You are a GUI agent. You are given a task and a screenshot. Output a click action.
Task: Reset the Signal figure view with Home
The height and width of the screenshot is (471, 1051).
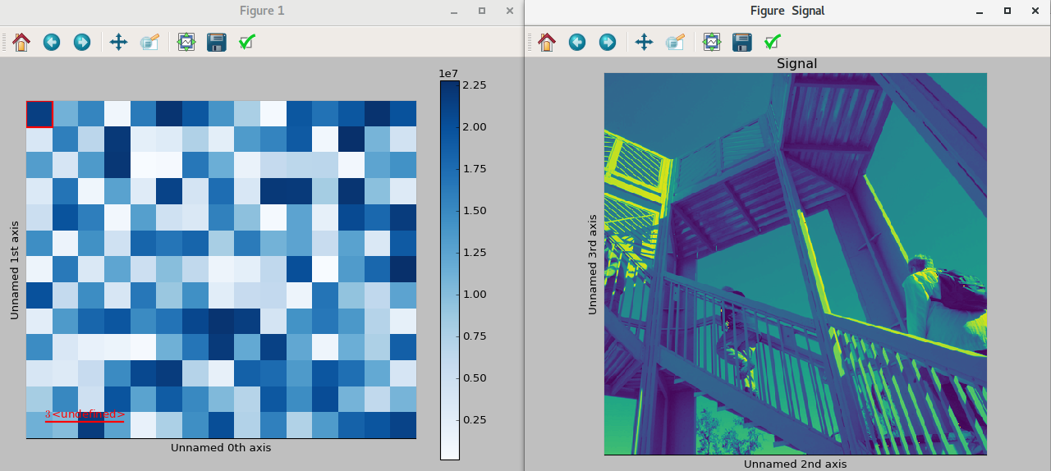pyautogui.click(x=547, y=42)
